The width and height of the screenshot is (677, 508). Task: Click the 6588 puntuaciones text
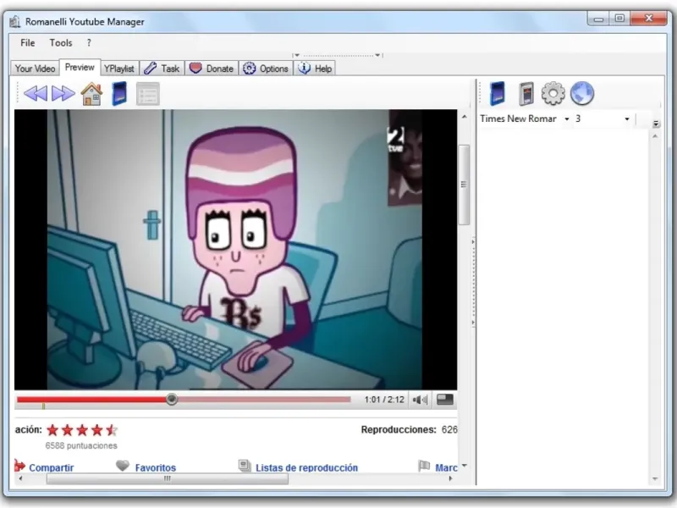click(81, 445)
